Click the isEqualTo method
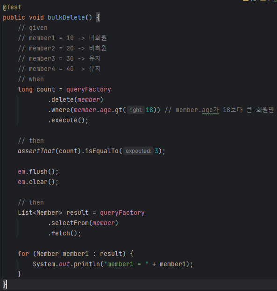277x291 pixels. [102, 151]
